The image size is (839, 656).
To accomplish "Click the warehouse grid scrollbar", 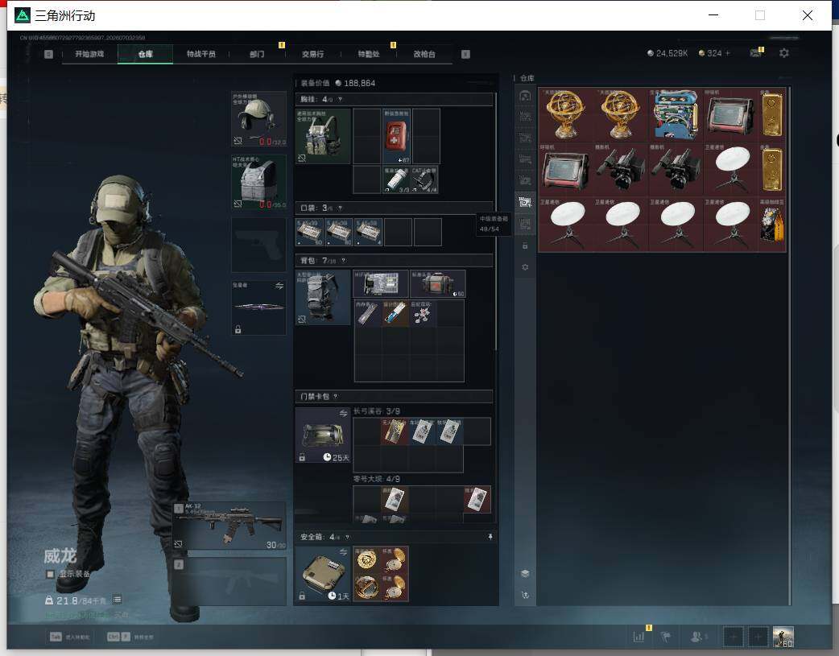I will tap(789, 346).
